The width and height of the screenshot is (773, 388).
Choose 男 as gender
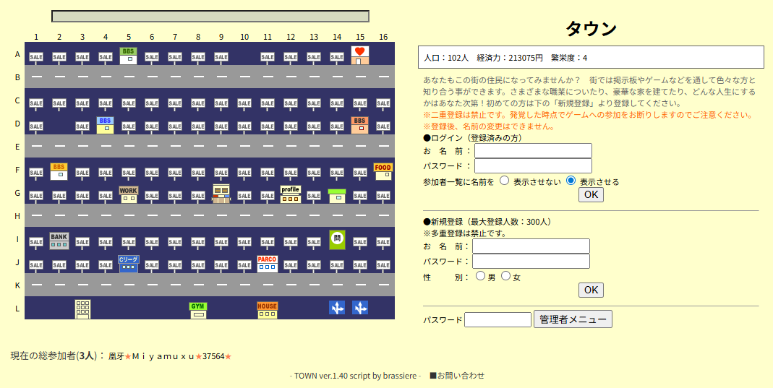[x=480, y=276]
